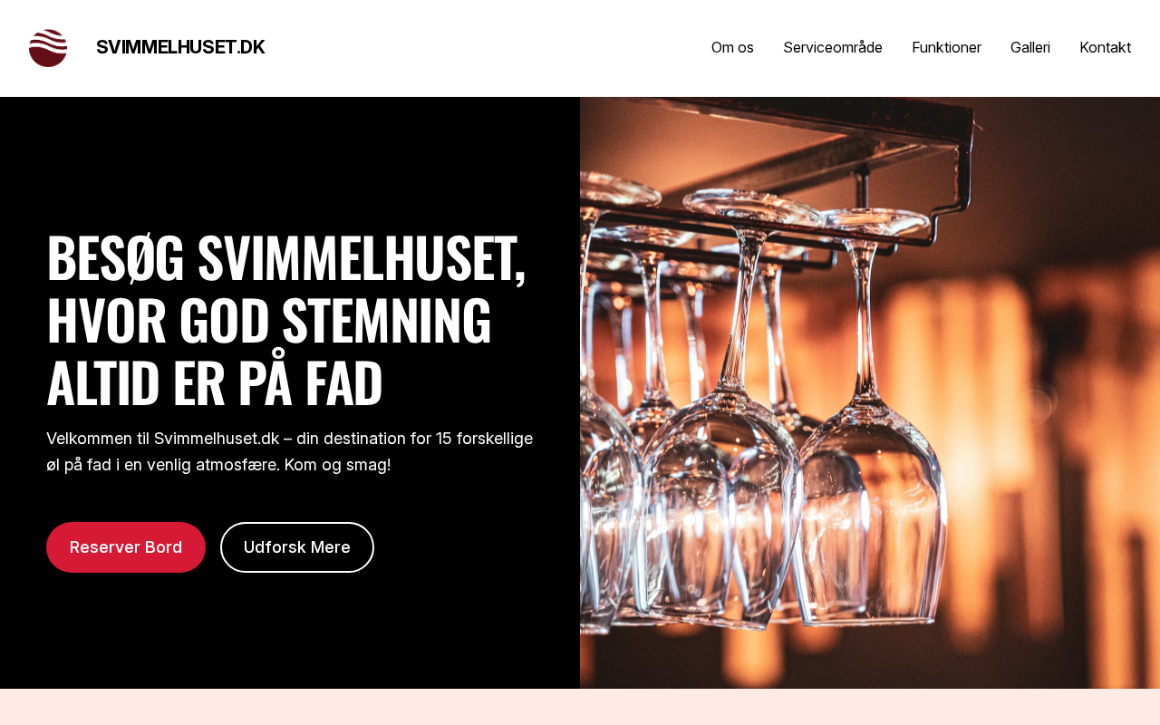This screenshot has width=1160, height=725.
Task: Click the Velkommen til Svimmelhuset.dk paragraph text
Action: tap(290, 451)
